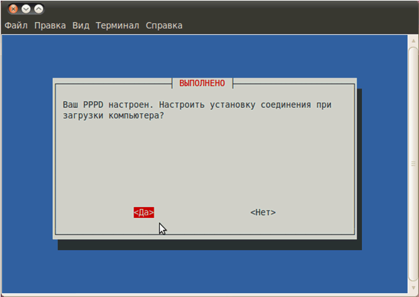This screenshot has width=419, height=297.
Task: Click the vertical scrollbar thumb
Action: 414,164
